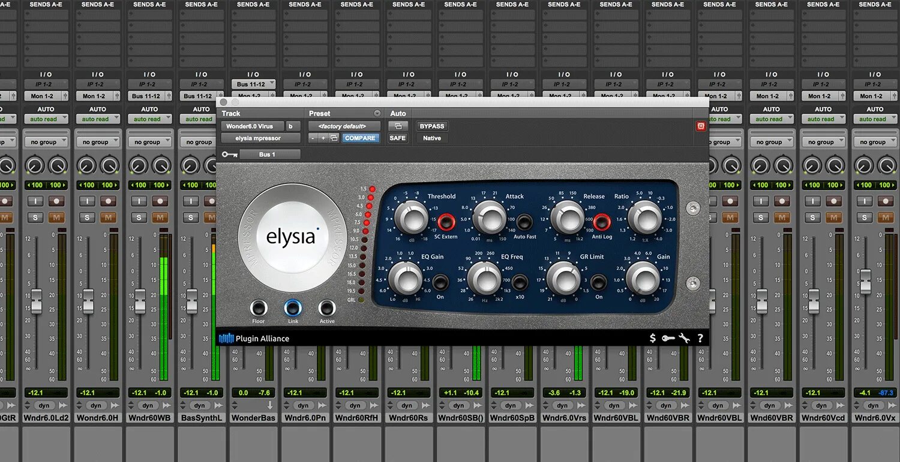Click the -12.1 volume readout on Wondr6.0H

(88, 393)
